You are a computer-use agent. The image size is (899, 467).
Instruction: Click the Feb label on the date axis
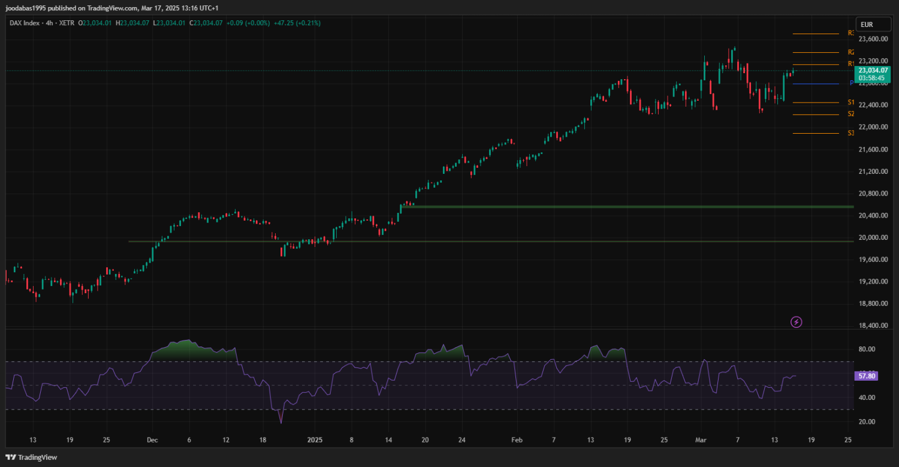(x=517, y=439)
